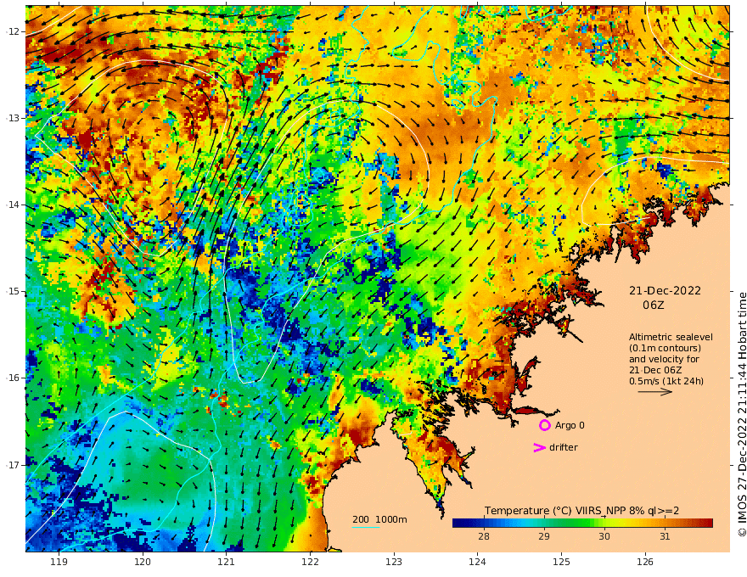The image size is (747, 577).
Task: Click the 'and velocity for' text
Action: (664, 359)
